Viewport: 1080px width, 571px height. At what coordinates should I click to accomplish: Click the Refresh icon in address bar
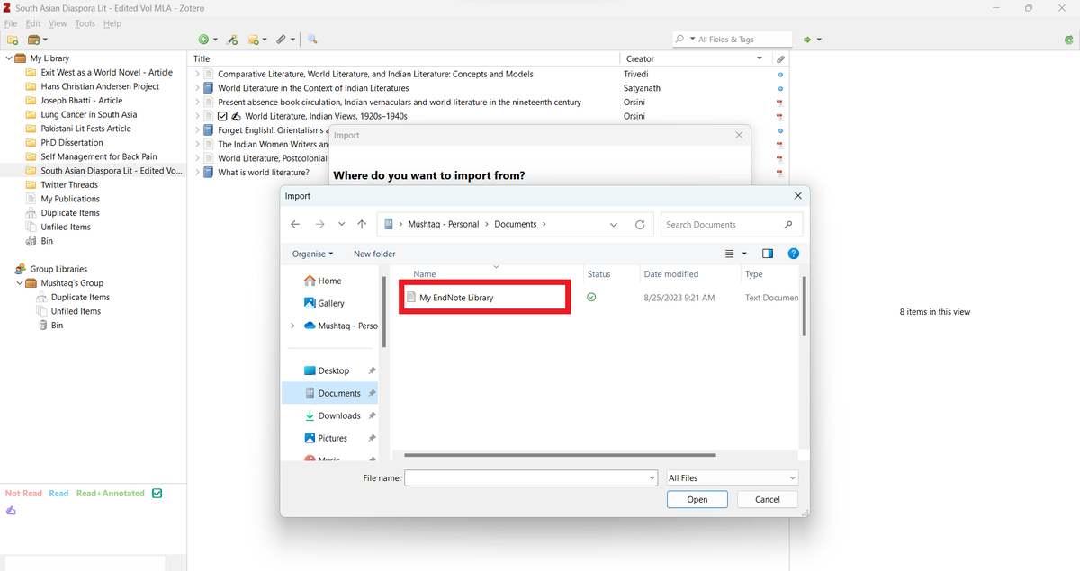click(640, 225)
